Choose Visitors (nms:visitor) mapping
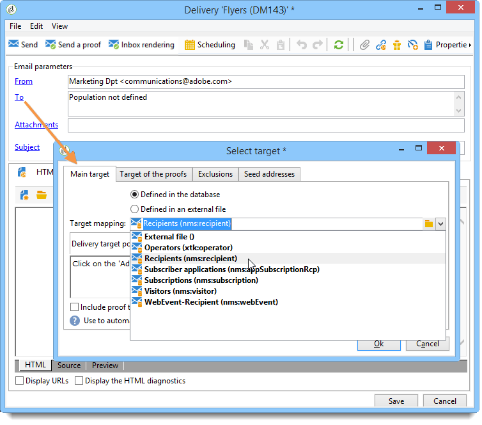This screenshot has width=482, height=425. (288, 291)
